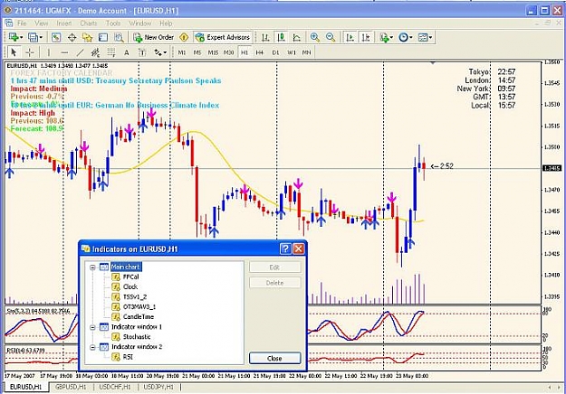Switch to Line Chart display
566x394 pixels.
tap(297, 37)
